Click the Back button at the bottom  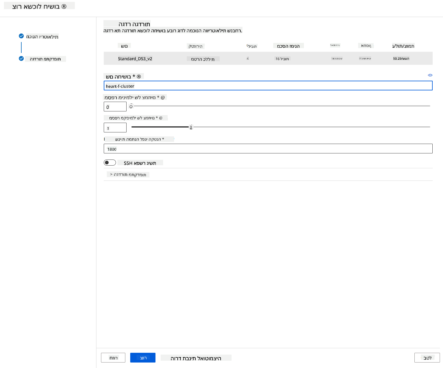113,358
